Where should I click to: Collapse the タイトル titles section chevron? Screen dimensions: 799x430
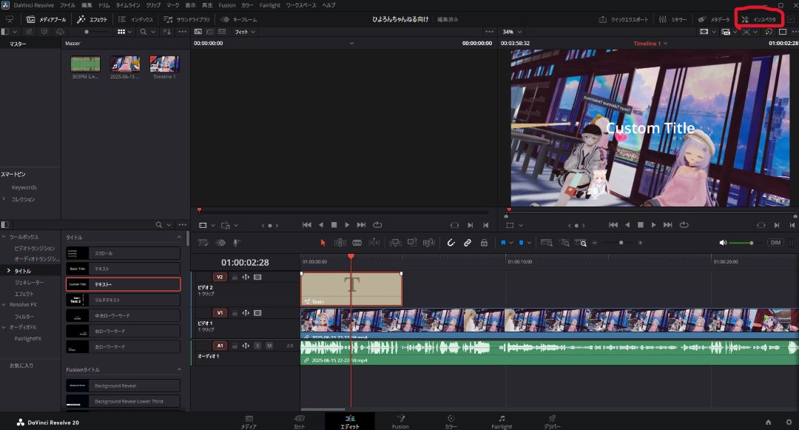(179, 237)
